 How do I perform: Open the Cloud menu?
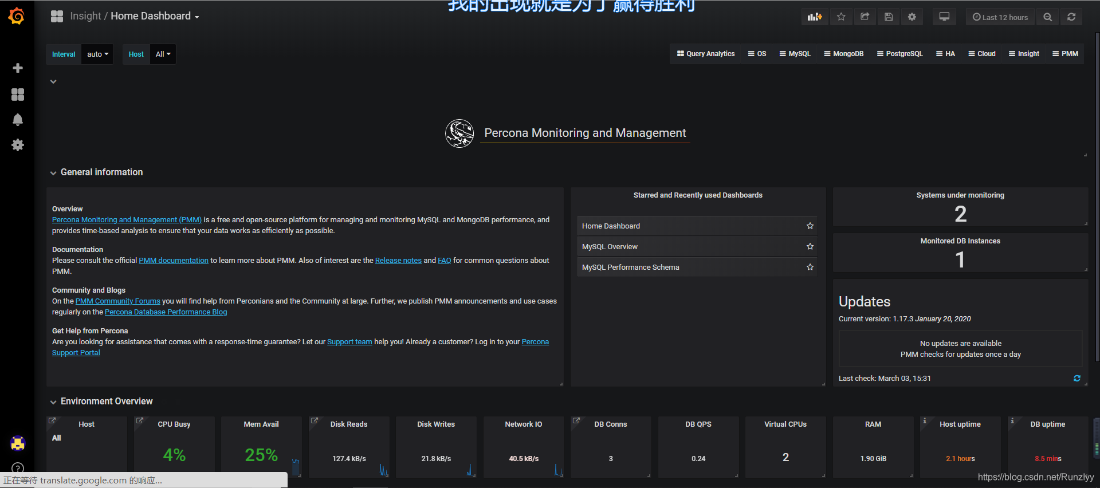[982, 54]
